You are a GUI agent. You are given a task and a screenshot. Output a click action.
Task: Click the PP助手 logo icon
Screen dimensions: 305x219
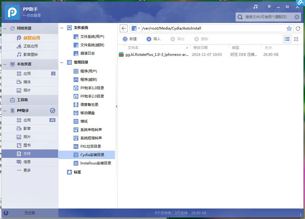coord(12,12)
